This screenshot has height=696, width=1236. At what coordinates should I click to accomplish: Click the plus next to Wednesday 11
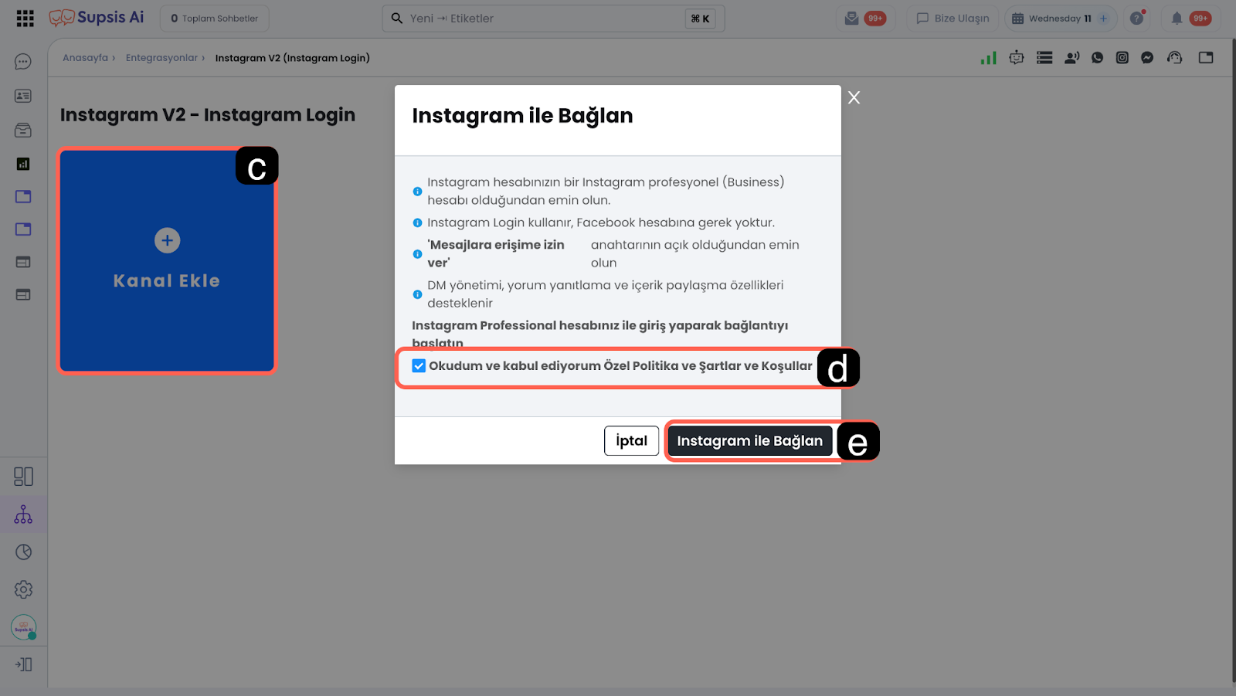[x=1103, y=19]
